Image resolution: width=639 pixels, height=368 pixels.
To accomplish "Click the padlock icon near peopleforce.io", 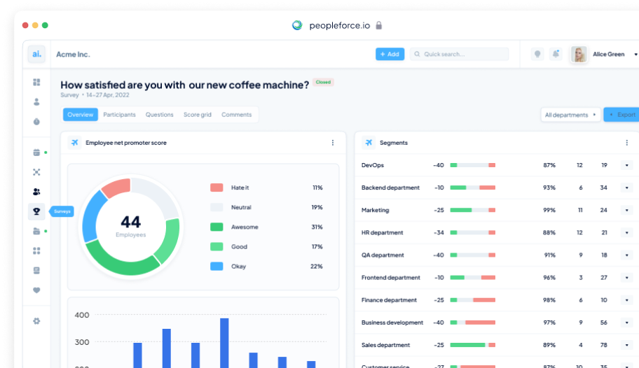I will [379, 25].
